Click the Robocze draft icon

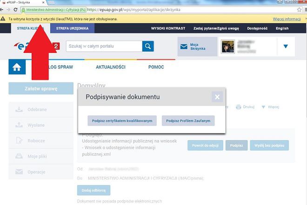click(19, 141)
